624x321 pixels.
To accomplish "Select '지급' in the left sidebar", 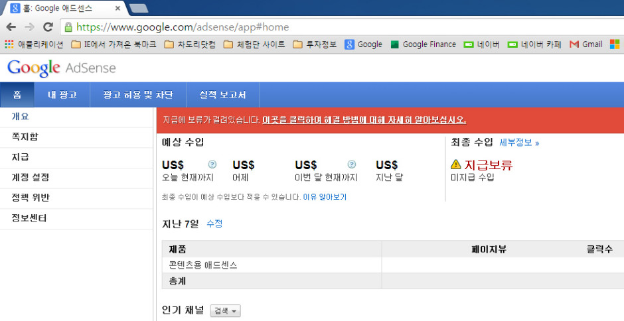I will point(76,158).
